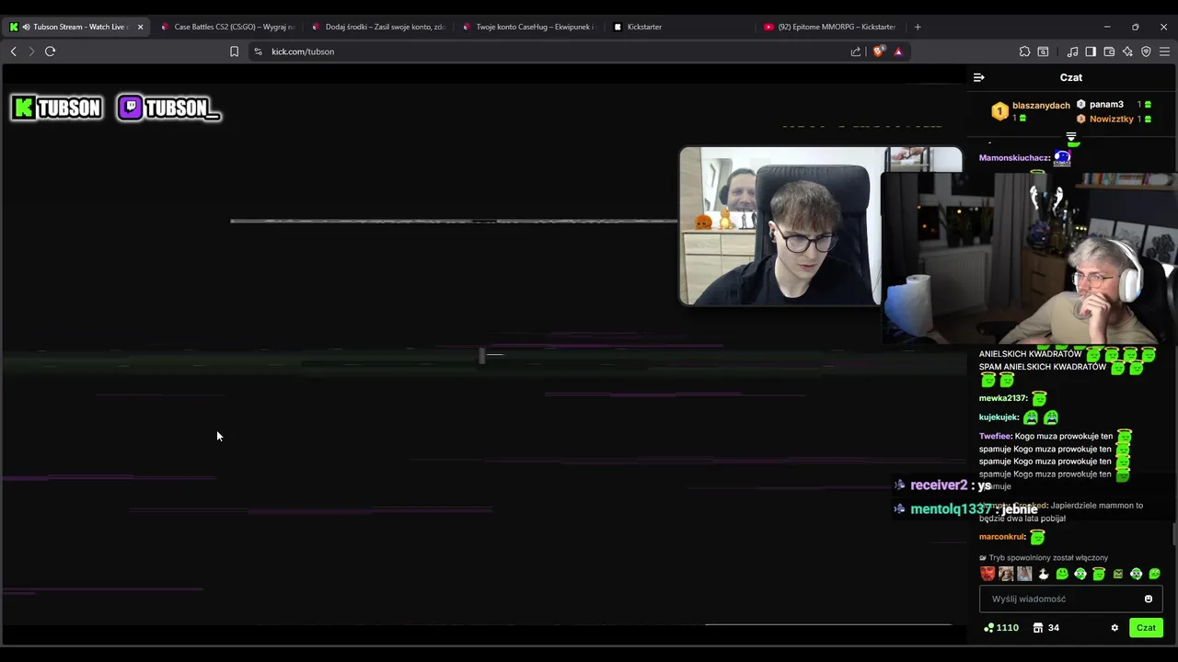Viewport: 1178px width, 662px height.
Task: Click the chat scrollbar
Action: coord(1173,533)
